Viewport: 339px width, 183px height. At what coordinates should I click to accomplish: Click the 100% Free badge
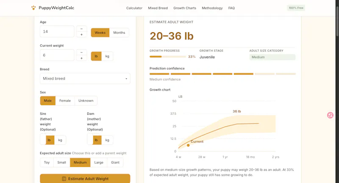tap(296, 8)
